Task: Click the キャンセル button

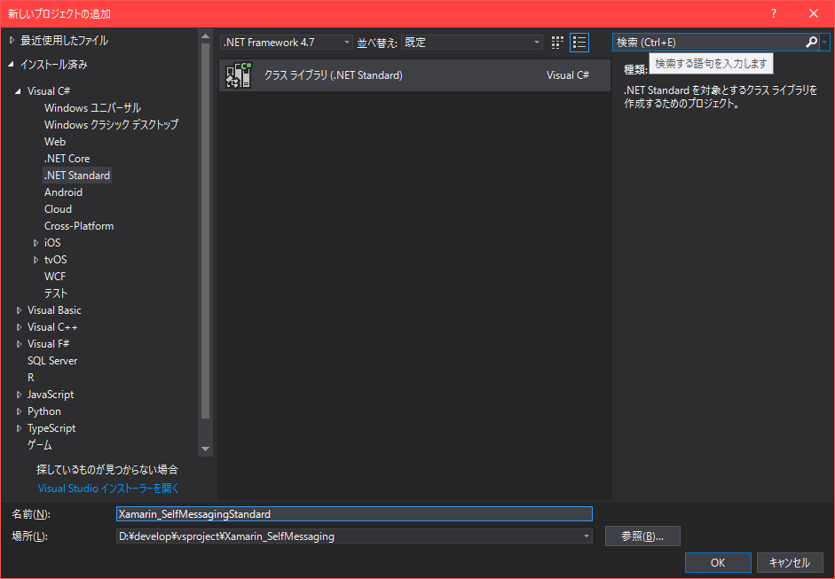Action: click(789, 562)
